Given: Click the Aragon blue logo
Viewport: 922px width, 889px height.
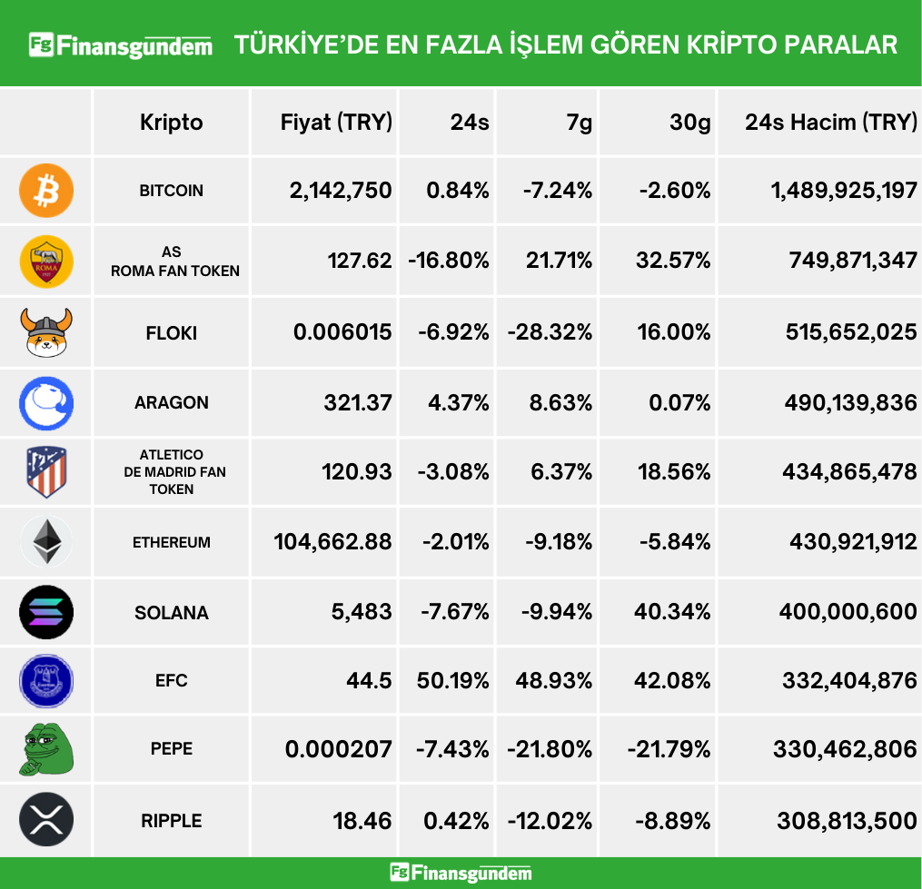Looking at the screenshot, I should (46, 402).
